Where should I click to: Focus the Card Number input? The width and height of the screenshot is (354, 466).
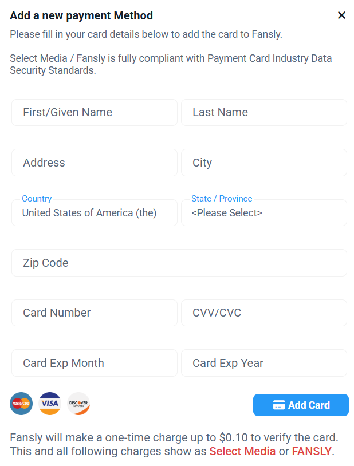(x=95, y=313)
